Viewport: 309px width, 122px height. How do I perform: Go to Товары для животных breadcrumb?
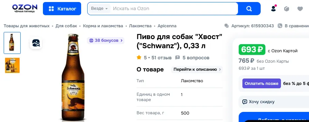[x=27, y=26]
